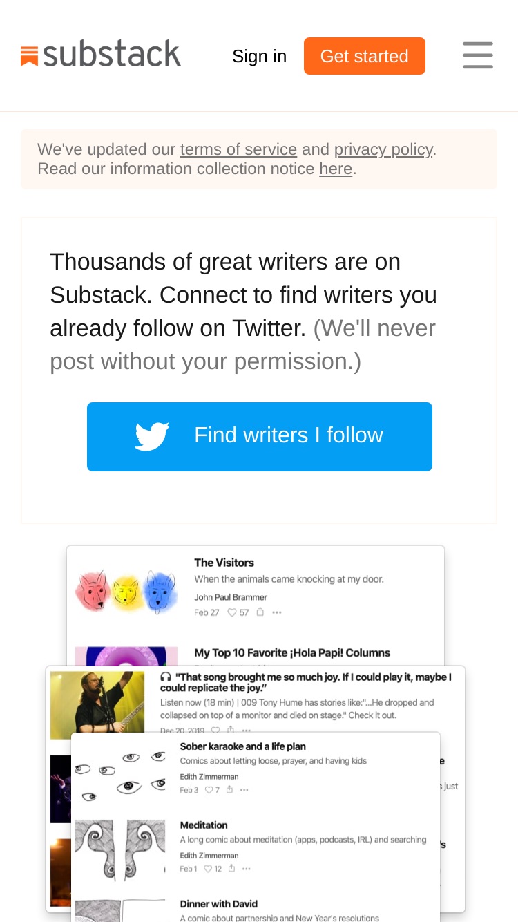This screenshot has width=518, height=922.
Task: Click the Substack logo
Action: [101, 54]
